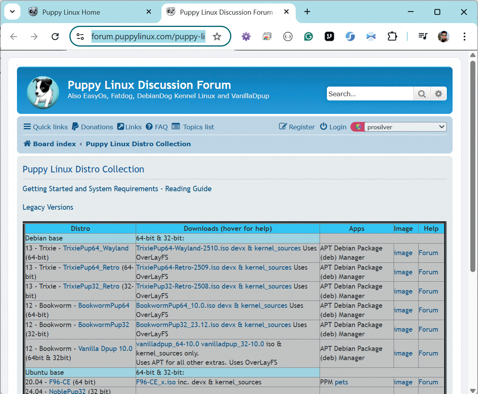This screenshot has height=394, width=478.
Task: Click the Register link
Action: point(297,127)
